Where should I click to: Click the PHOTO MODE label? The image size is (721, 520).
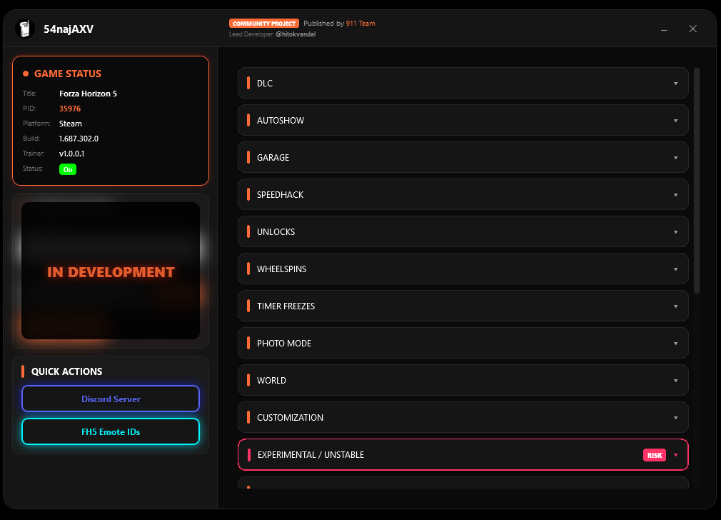point(284,344)
